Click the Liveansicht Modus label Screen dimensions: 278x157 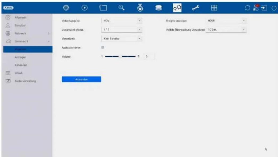point(73,30)
